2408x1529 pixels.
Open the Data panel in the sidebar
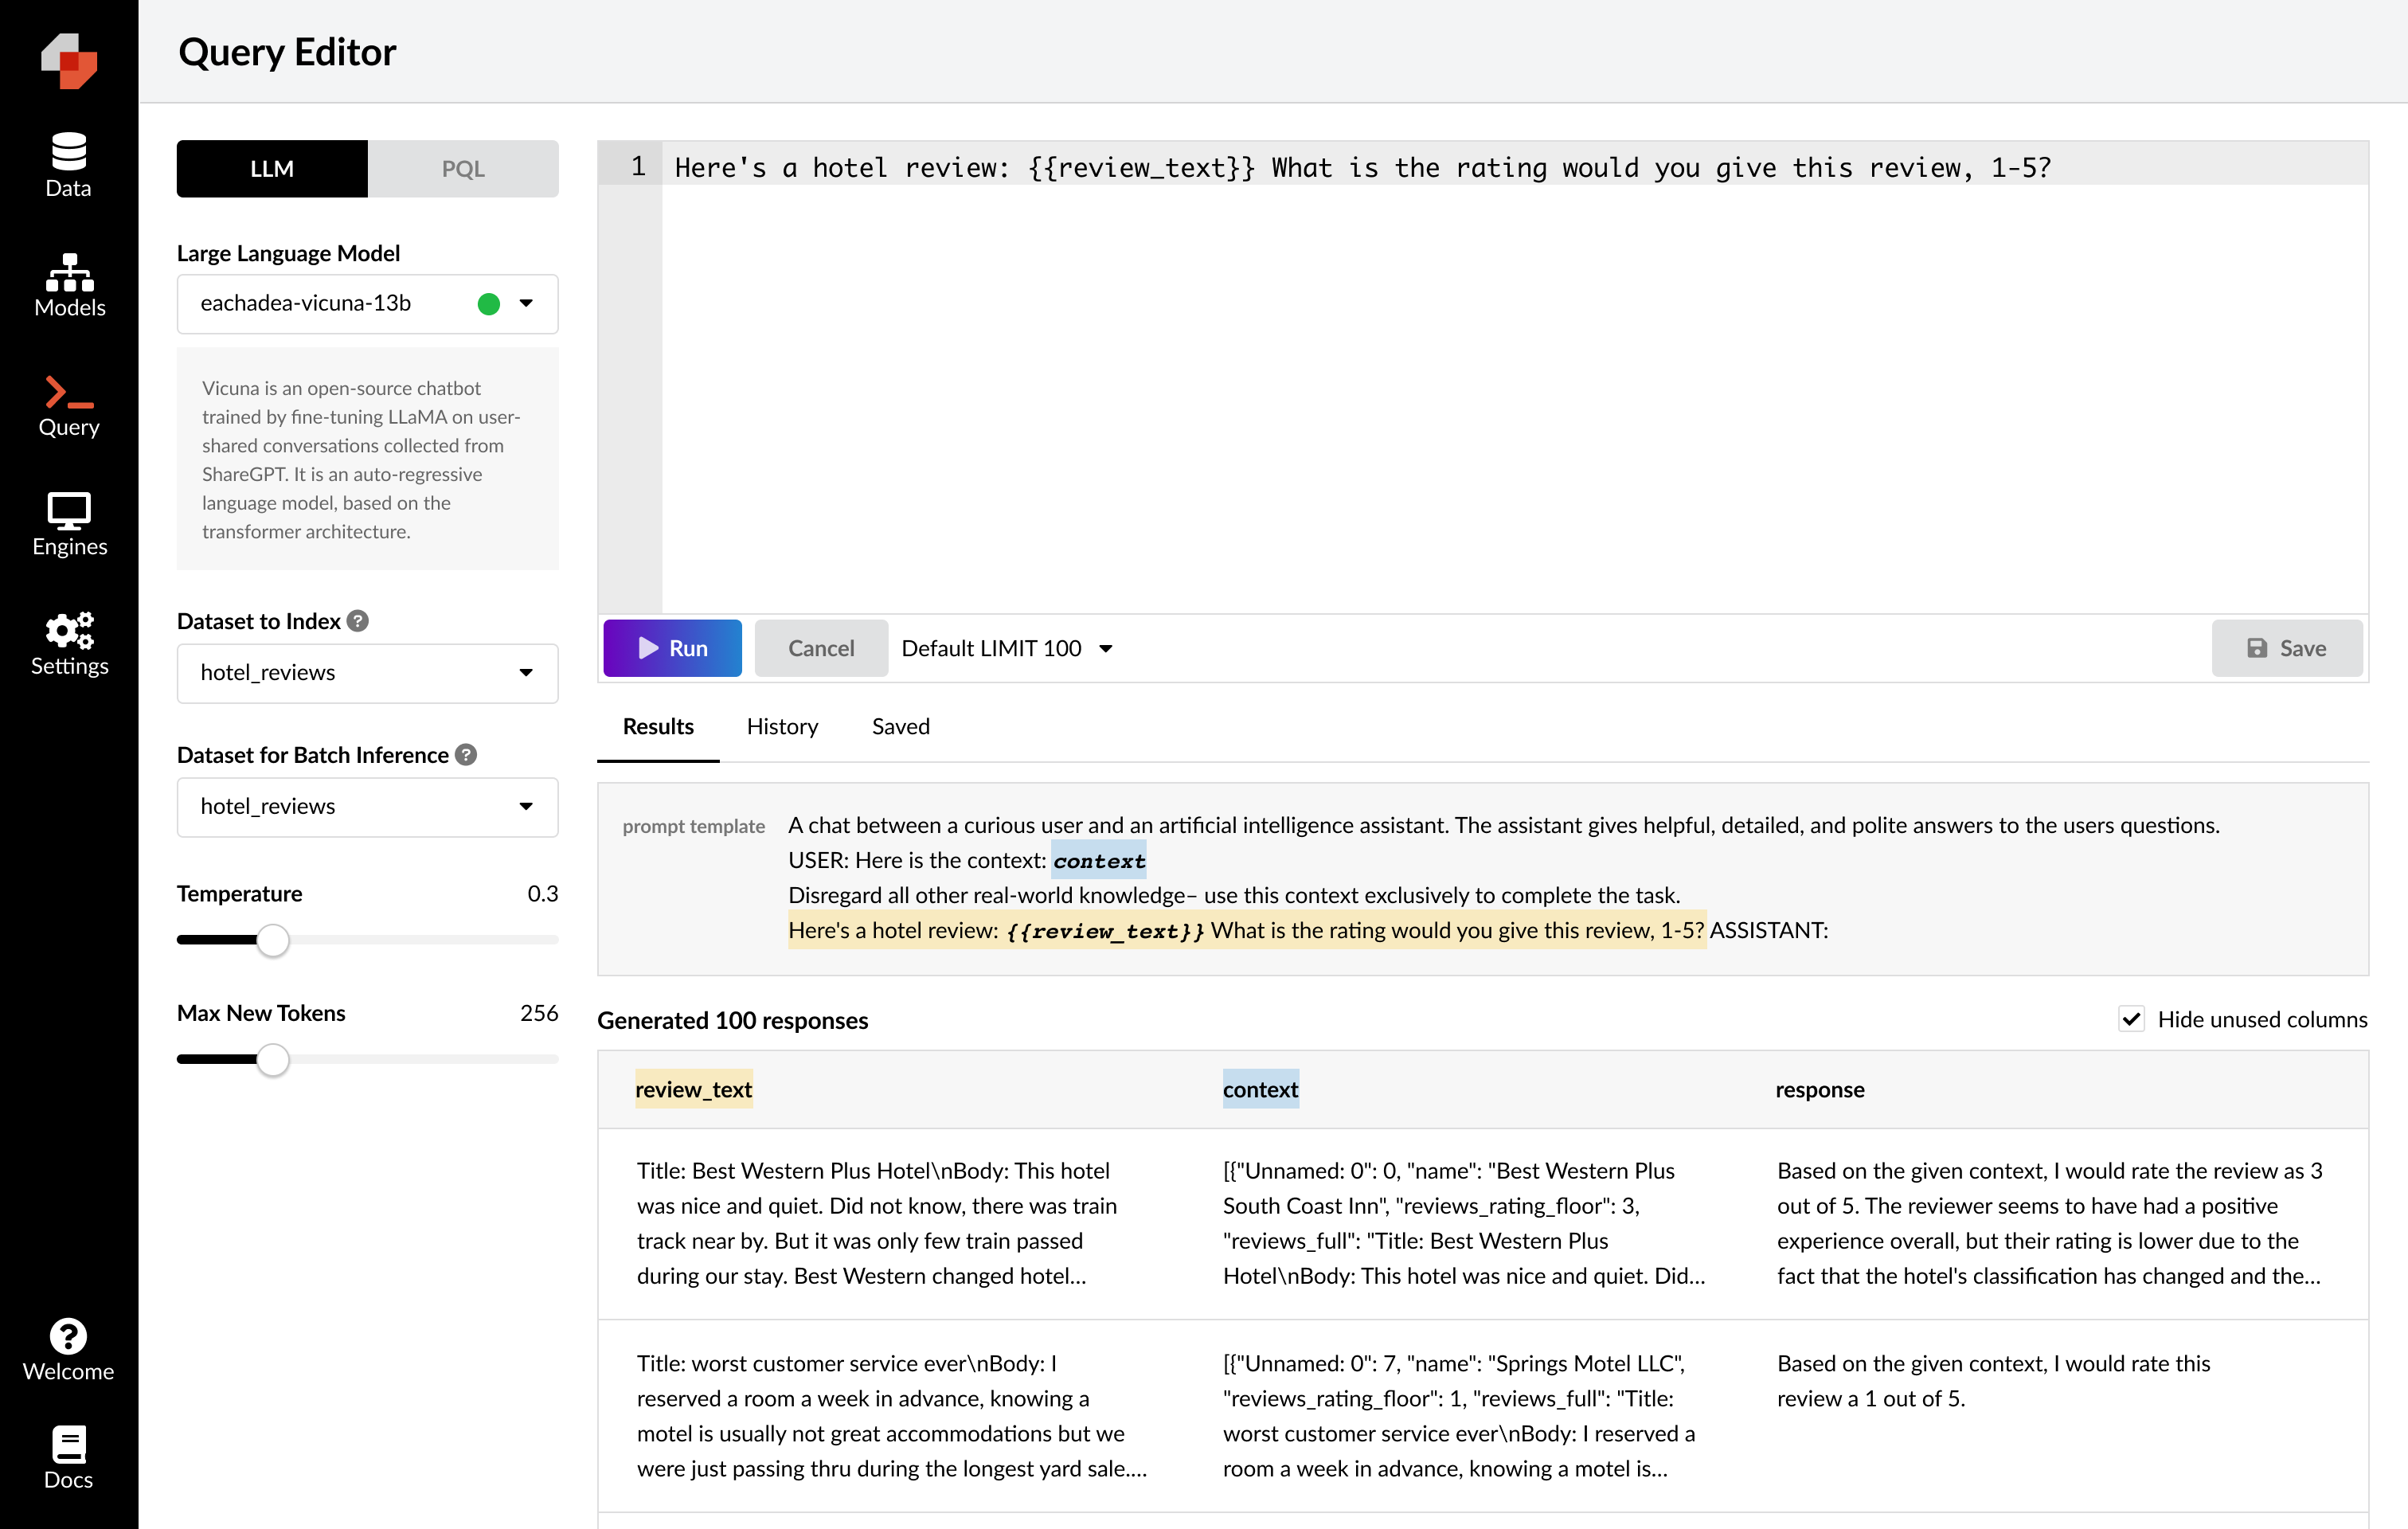coord(68,165)
